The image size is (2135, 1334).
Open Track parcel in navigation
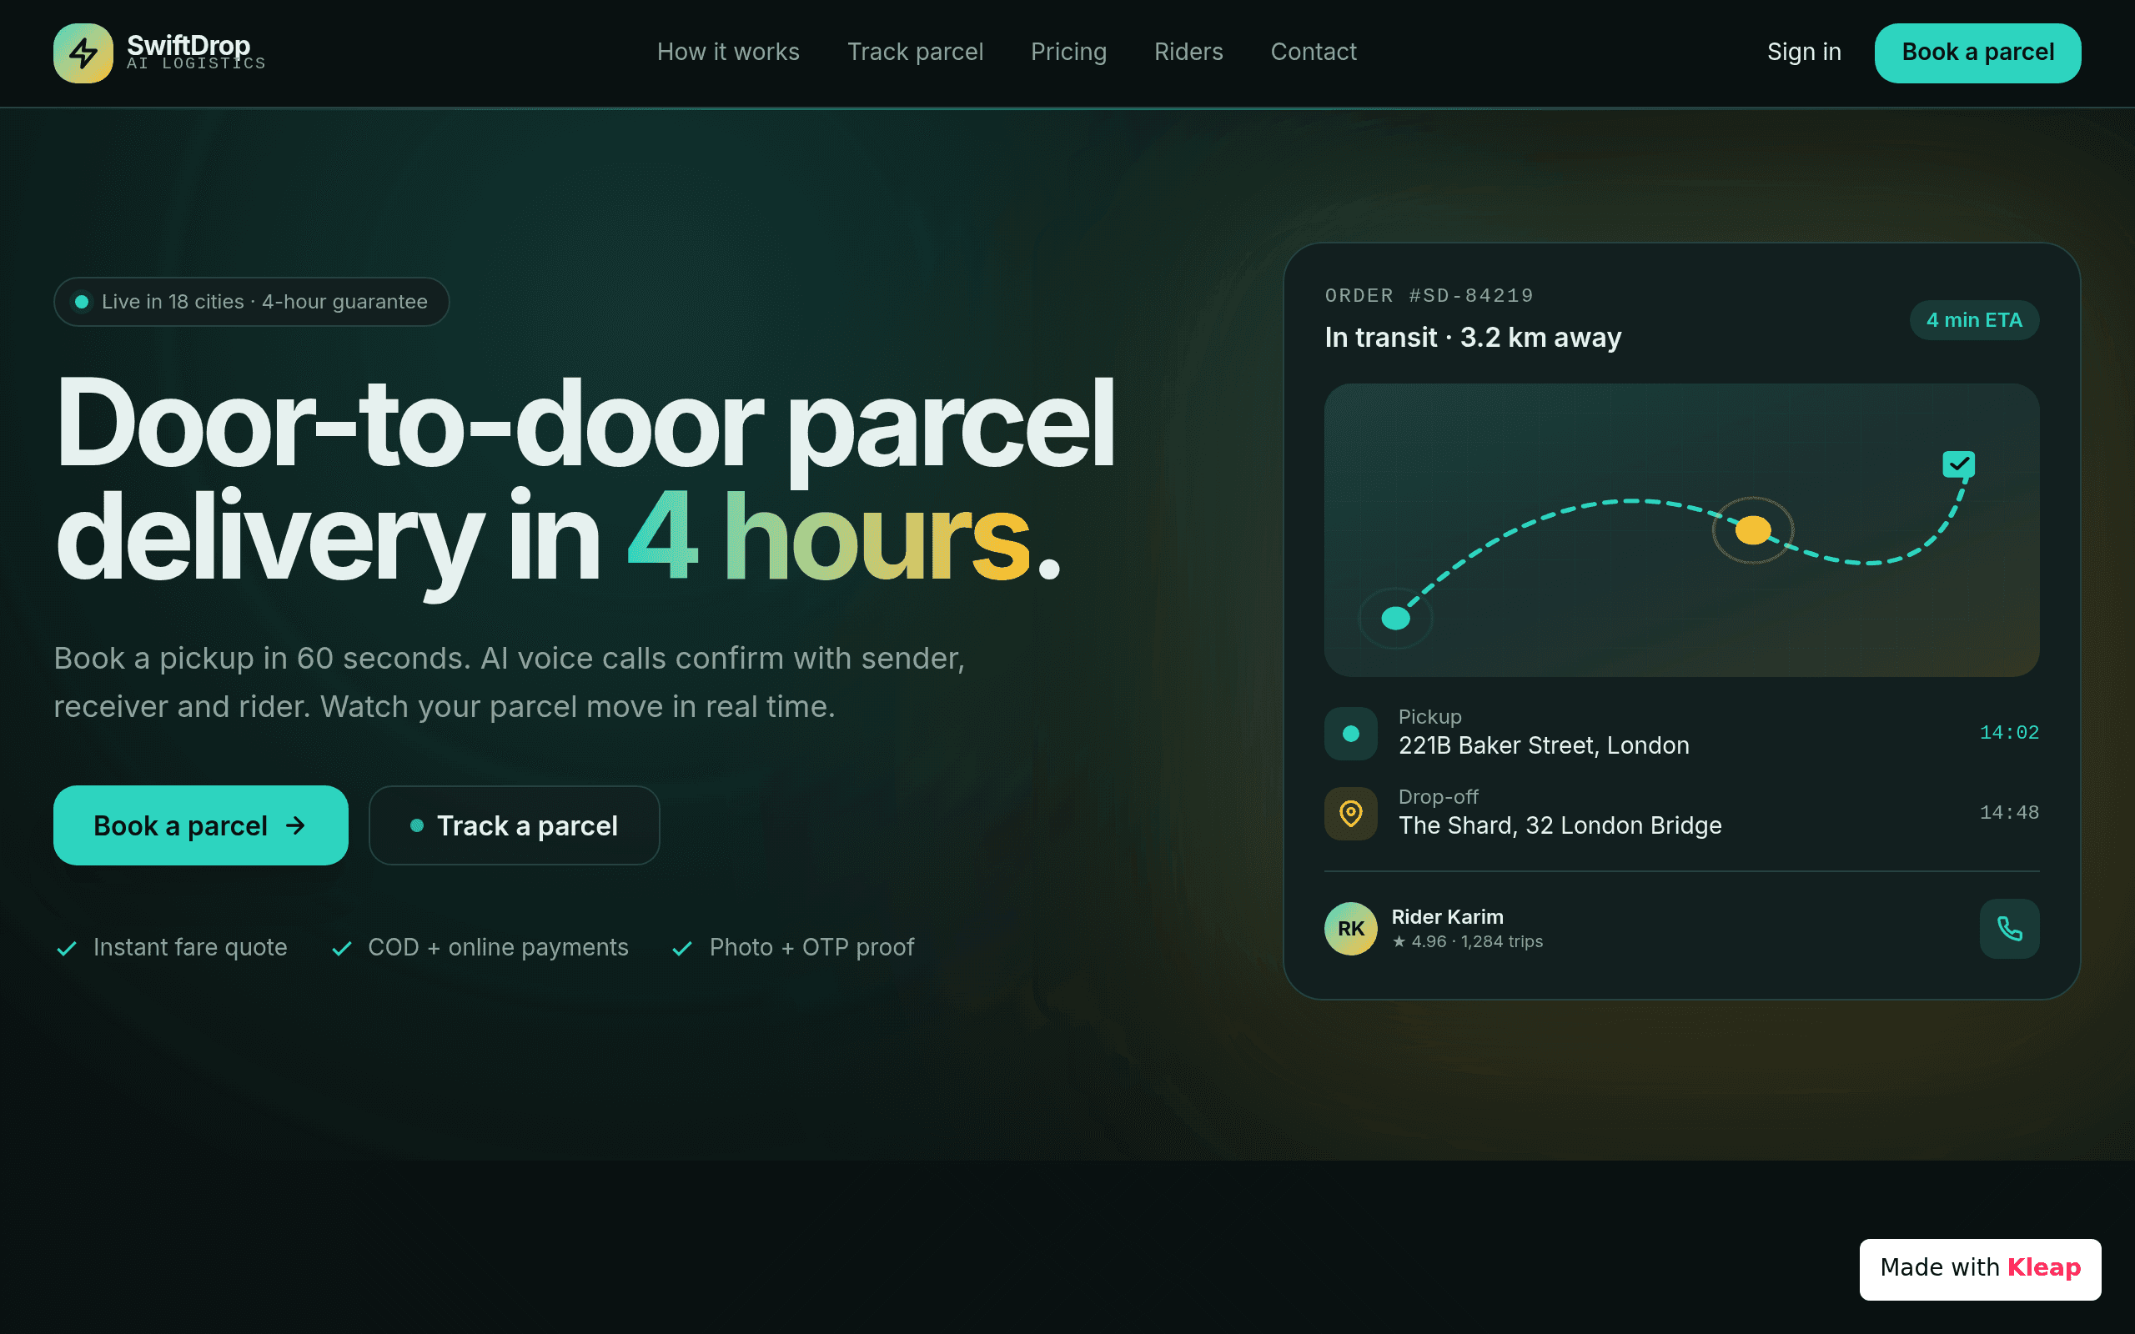pos(915,52)
